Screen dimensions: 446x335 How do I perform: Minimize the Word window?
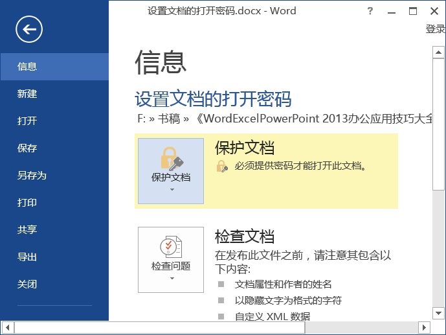(392, 12)
